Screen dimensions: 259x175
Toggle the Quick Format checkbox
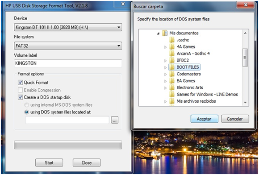(20, 83)
